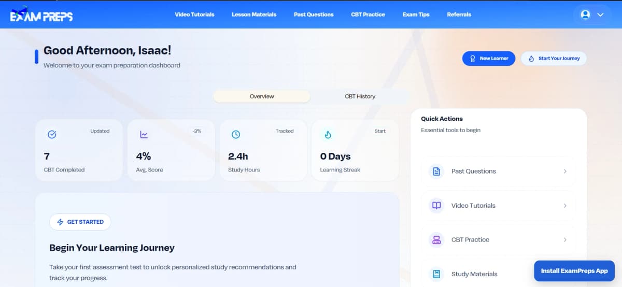Image resolution: width=622 pixels, height=287 pixels.
Task: Open Exam Tips in top navigation
Action: pos(416,15)
